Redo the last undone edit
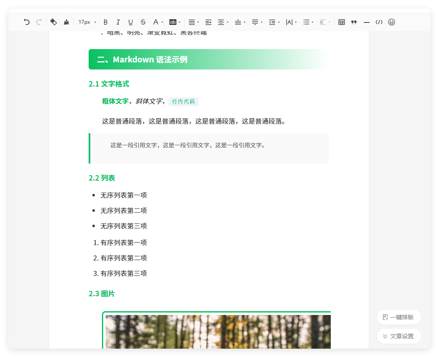 click(x=39, y=22)
